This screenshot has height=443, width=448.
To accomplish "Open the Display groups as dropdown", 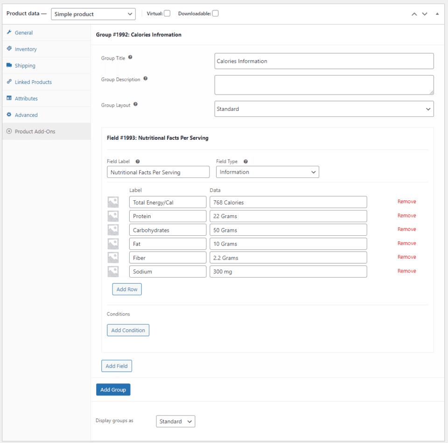I will (x=175, y=421).
